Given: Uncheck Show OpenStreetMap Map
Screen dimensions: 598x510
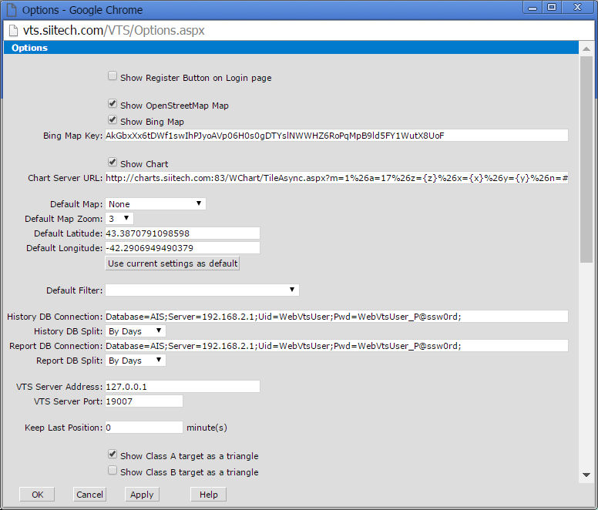Looking at the screenshot, I should [x=113, y=104].
